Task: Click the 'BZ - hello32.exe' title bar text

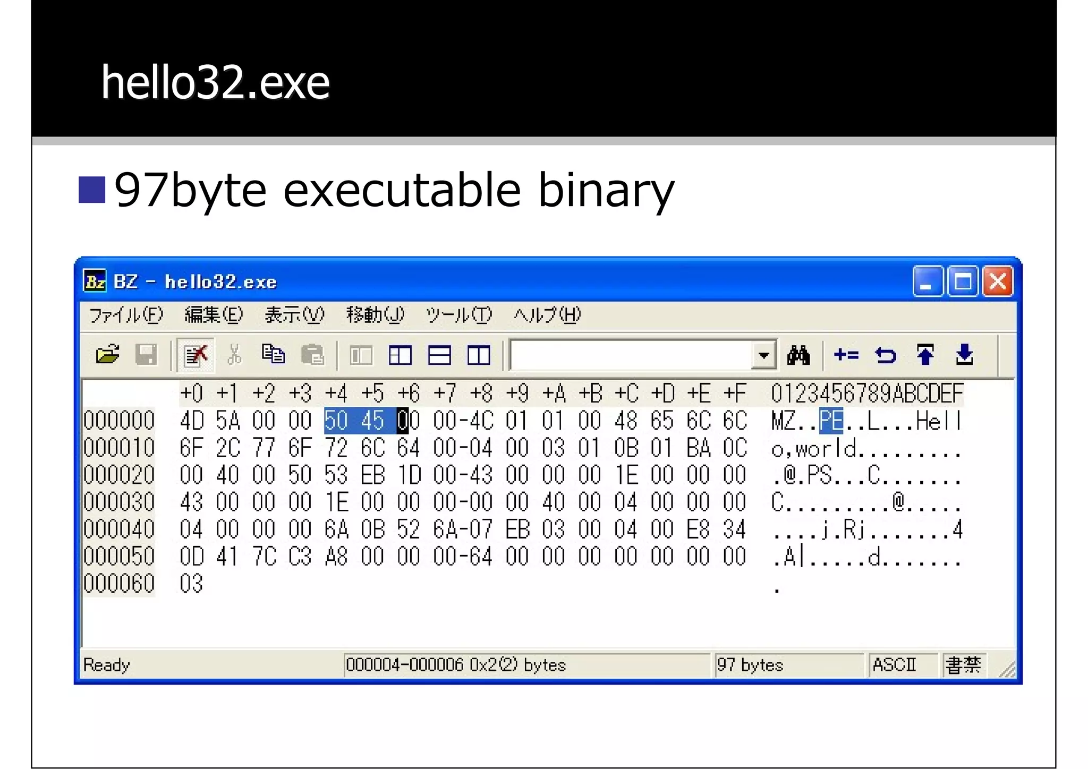Action: point(195,281)
